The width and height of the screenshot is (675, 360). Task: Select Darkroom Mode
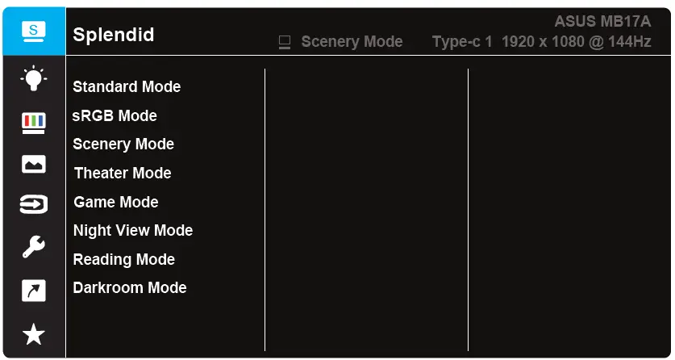point(130,288)
